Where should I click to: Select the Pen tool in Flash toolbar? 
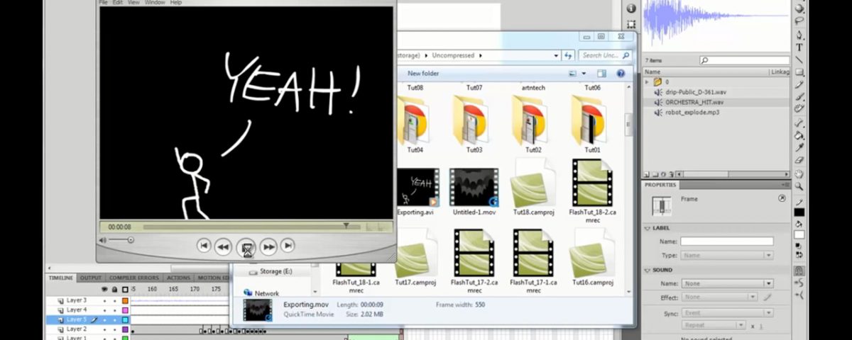[799, 35]
